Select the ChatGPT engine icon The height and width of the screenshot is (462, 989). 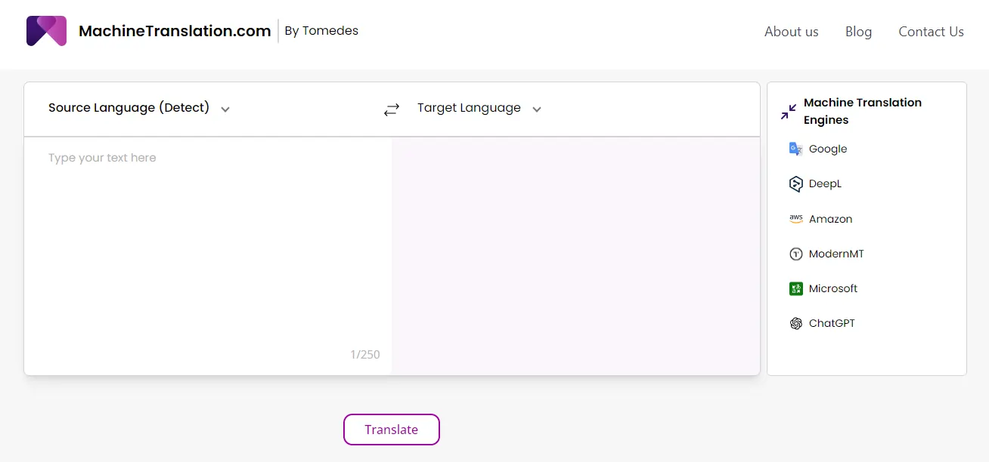click(795, 323)
